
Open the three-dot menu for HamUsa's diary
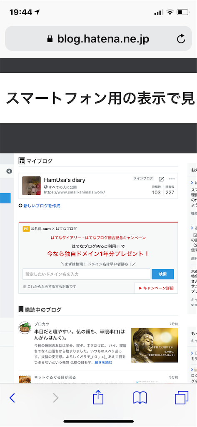tap(172, 179)
